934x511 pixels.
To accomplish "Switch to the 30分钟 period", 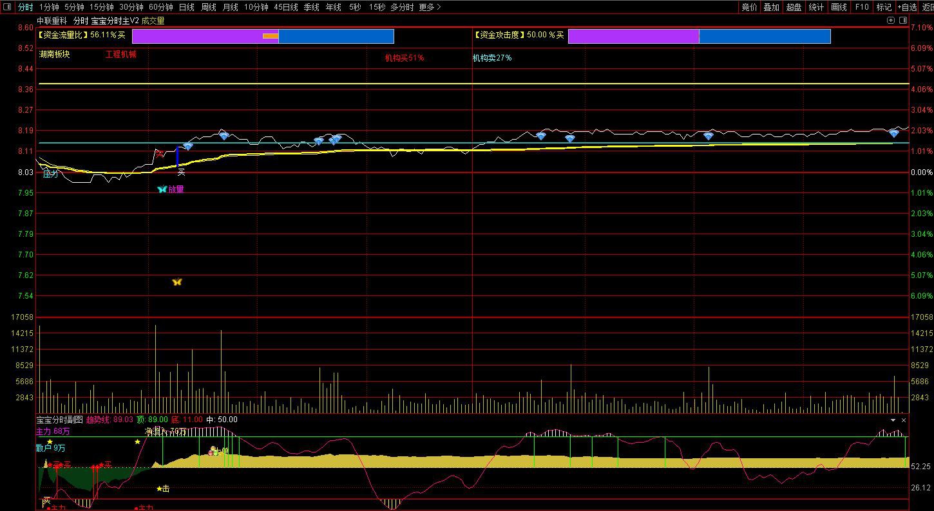I will coord(131,7).
